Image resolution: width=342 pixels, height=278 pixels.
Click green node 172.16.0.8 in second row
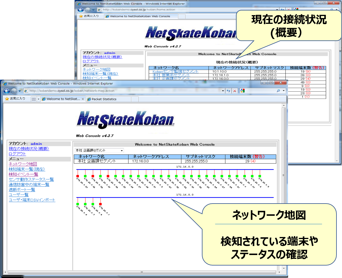(x=93, y=204)
